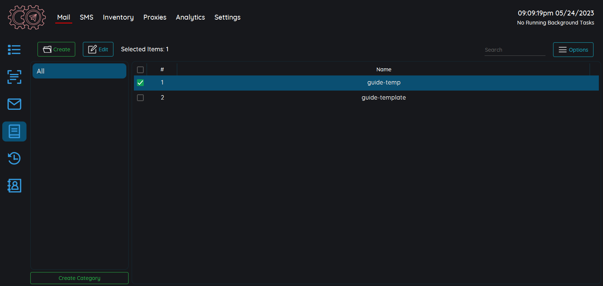This screenshot has width=603, height=286.
Task: Click the Create template button
Action: click(56, 49)
